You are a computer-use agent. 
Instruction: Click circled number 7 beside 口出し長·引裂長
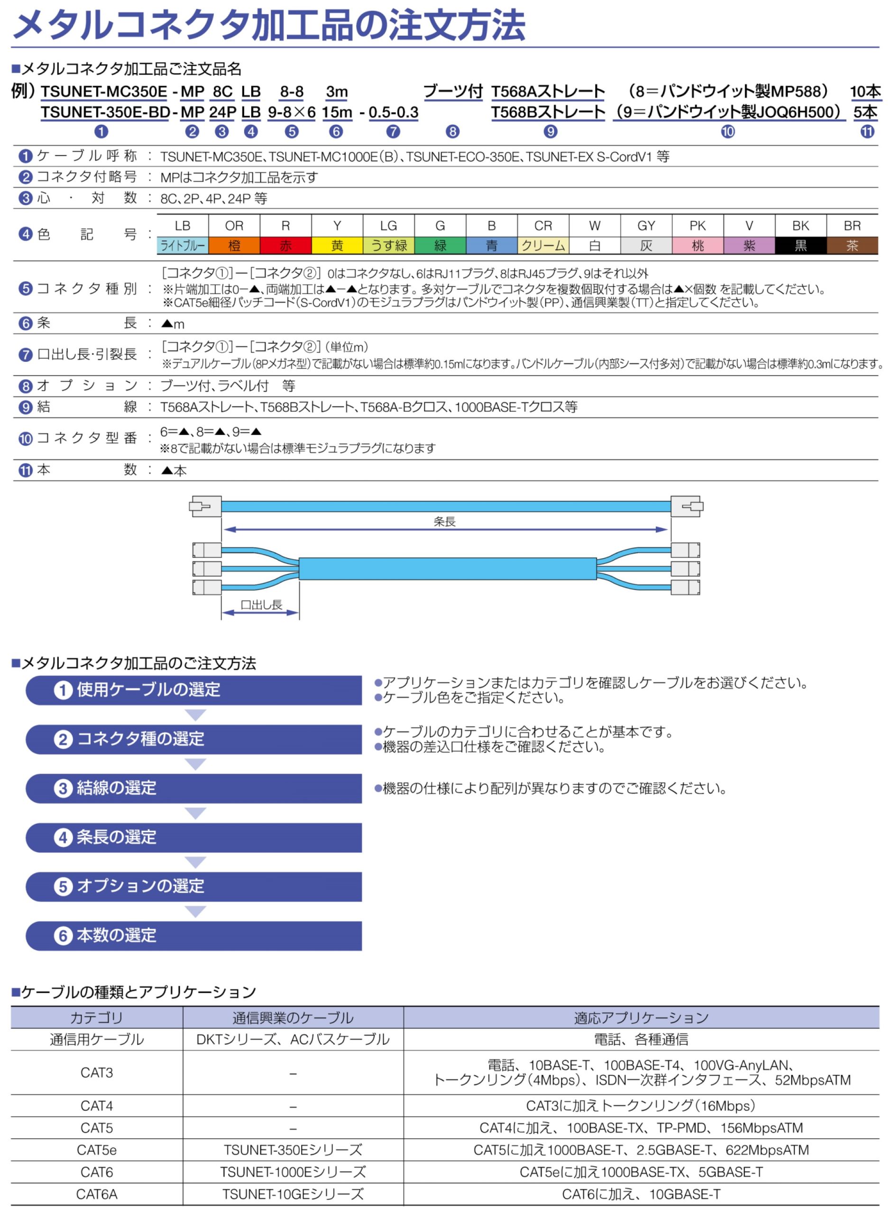point(25,355)
